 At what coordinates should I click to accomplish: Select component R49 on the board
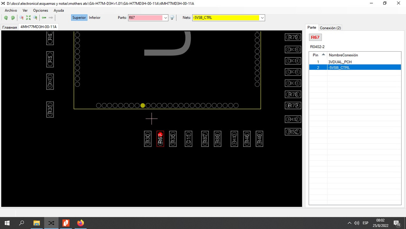(259, 139)
